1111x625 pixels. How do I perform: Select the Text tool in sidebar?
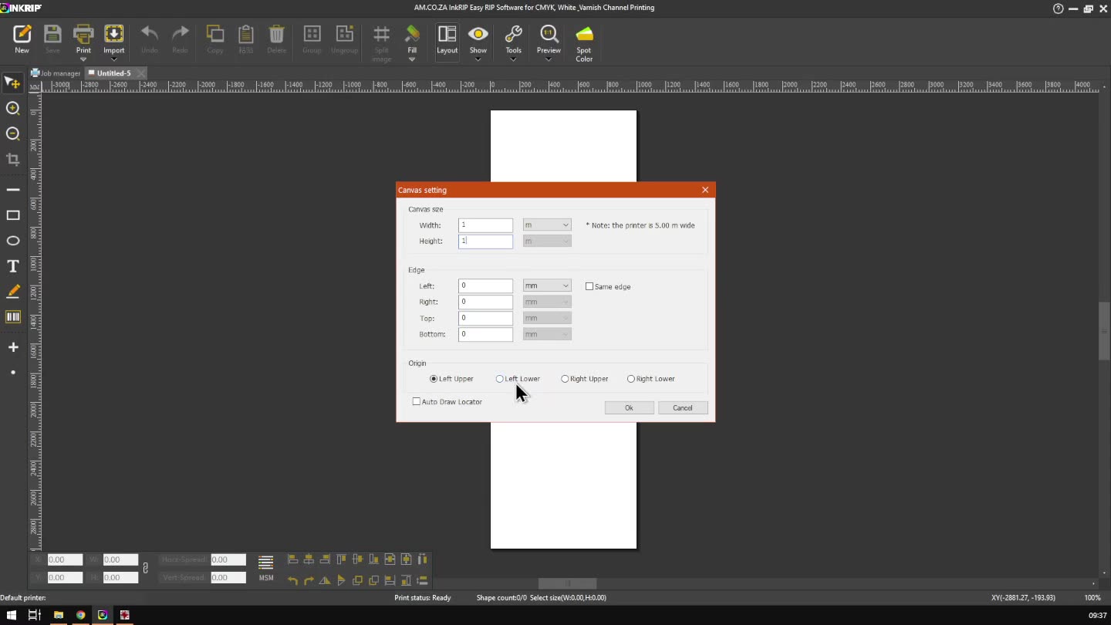(13, 266)
